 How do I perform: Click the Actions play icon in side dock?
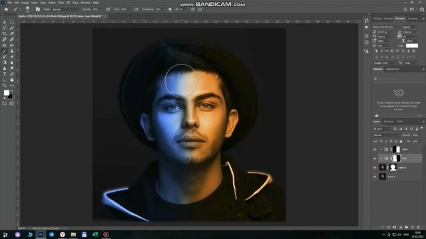pos(367,27)
